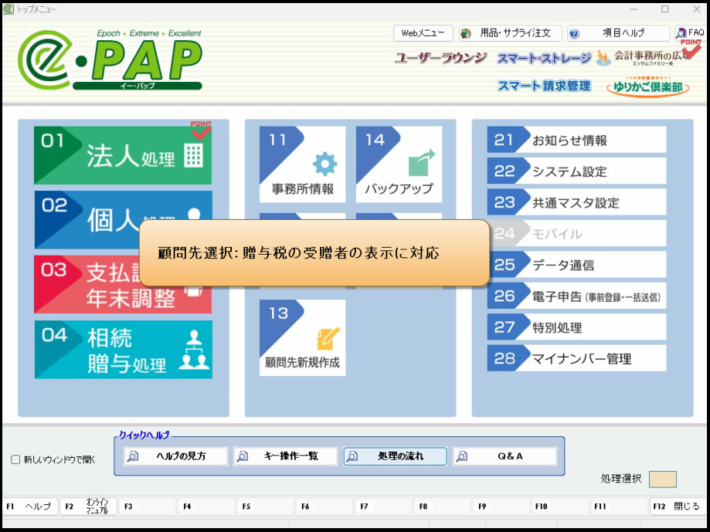
Task: Open 会計事務所の広場 link
Action: coord(644,57)
